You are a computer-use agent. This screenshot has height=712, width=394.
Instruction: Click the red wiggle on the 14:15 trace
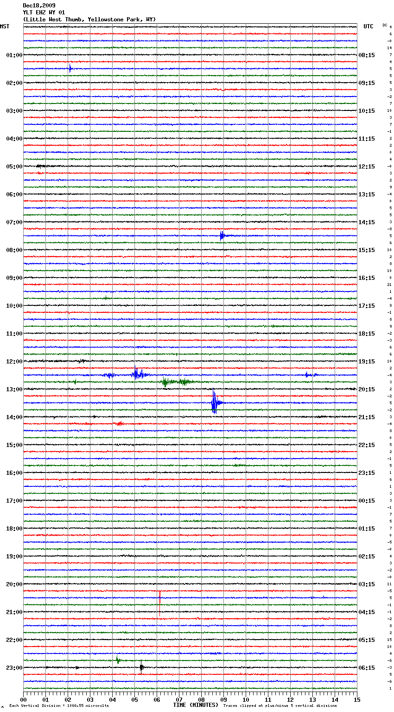pos(119,423)
